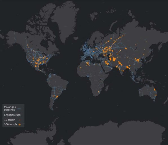The height and width of the screenshot is (145, 168).
Task: Select the large emission cluster east of Caspian Sea
Action: coord(114,59)
